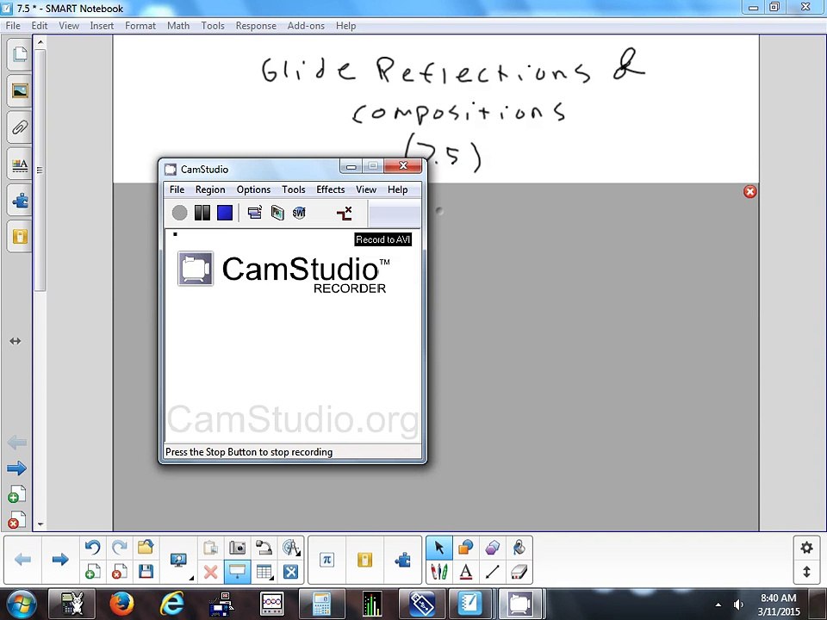Open CamStudio Region menu
The height and width of the screenshot is (620, 827).
coord(210,189)
